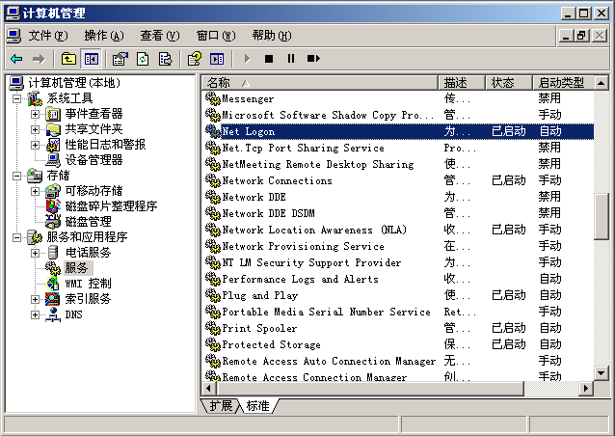Open the 窗口(W) menu
Screen dimensions: 615x436
tap(216, 36)
